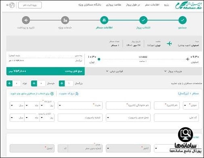Click the membership code person icon
This screenshot has width=204, height=158.
77,94
